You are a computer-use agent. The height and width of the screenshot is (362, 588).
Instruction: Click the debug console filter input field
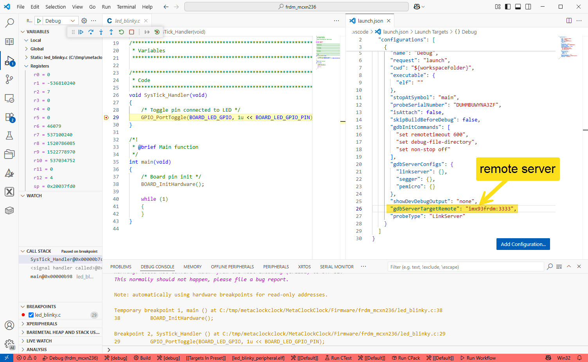(466, 266)
